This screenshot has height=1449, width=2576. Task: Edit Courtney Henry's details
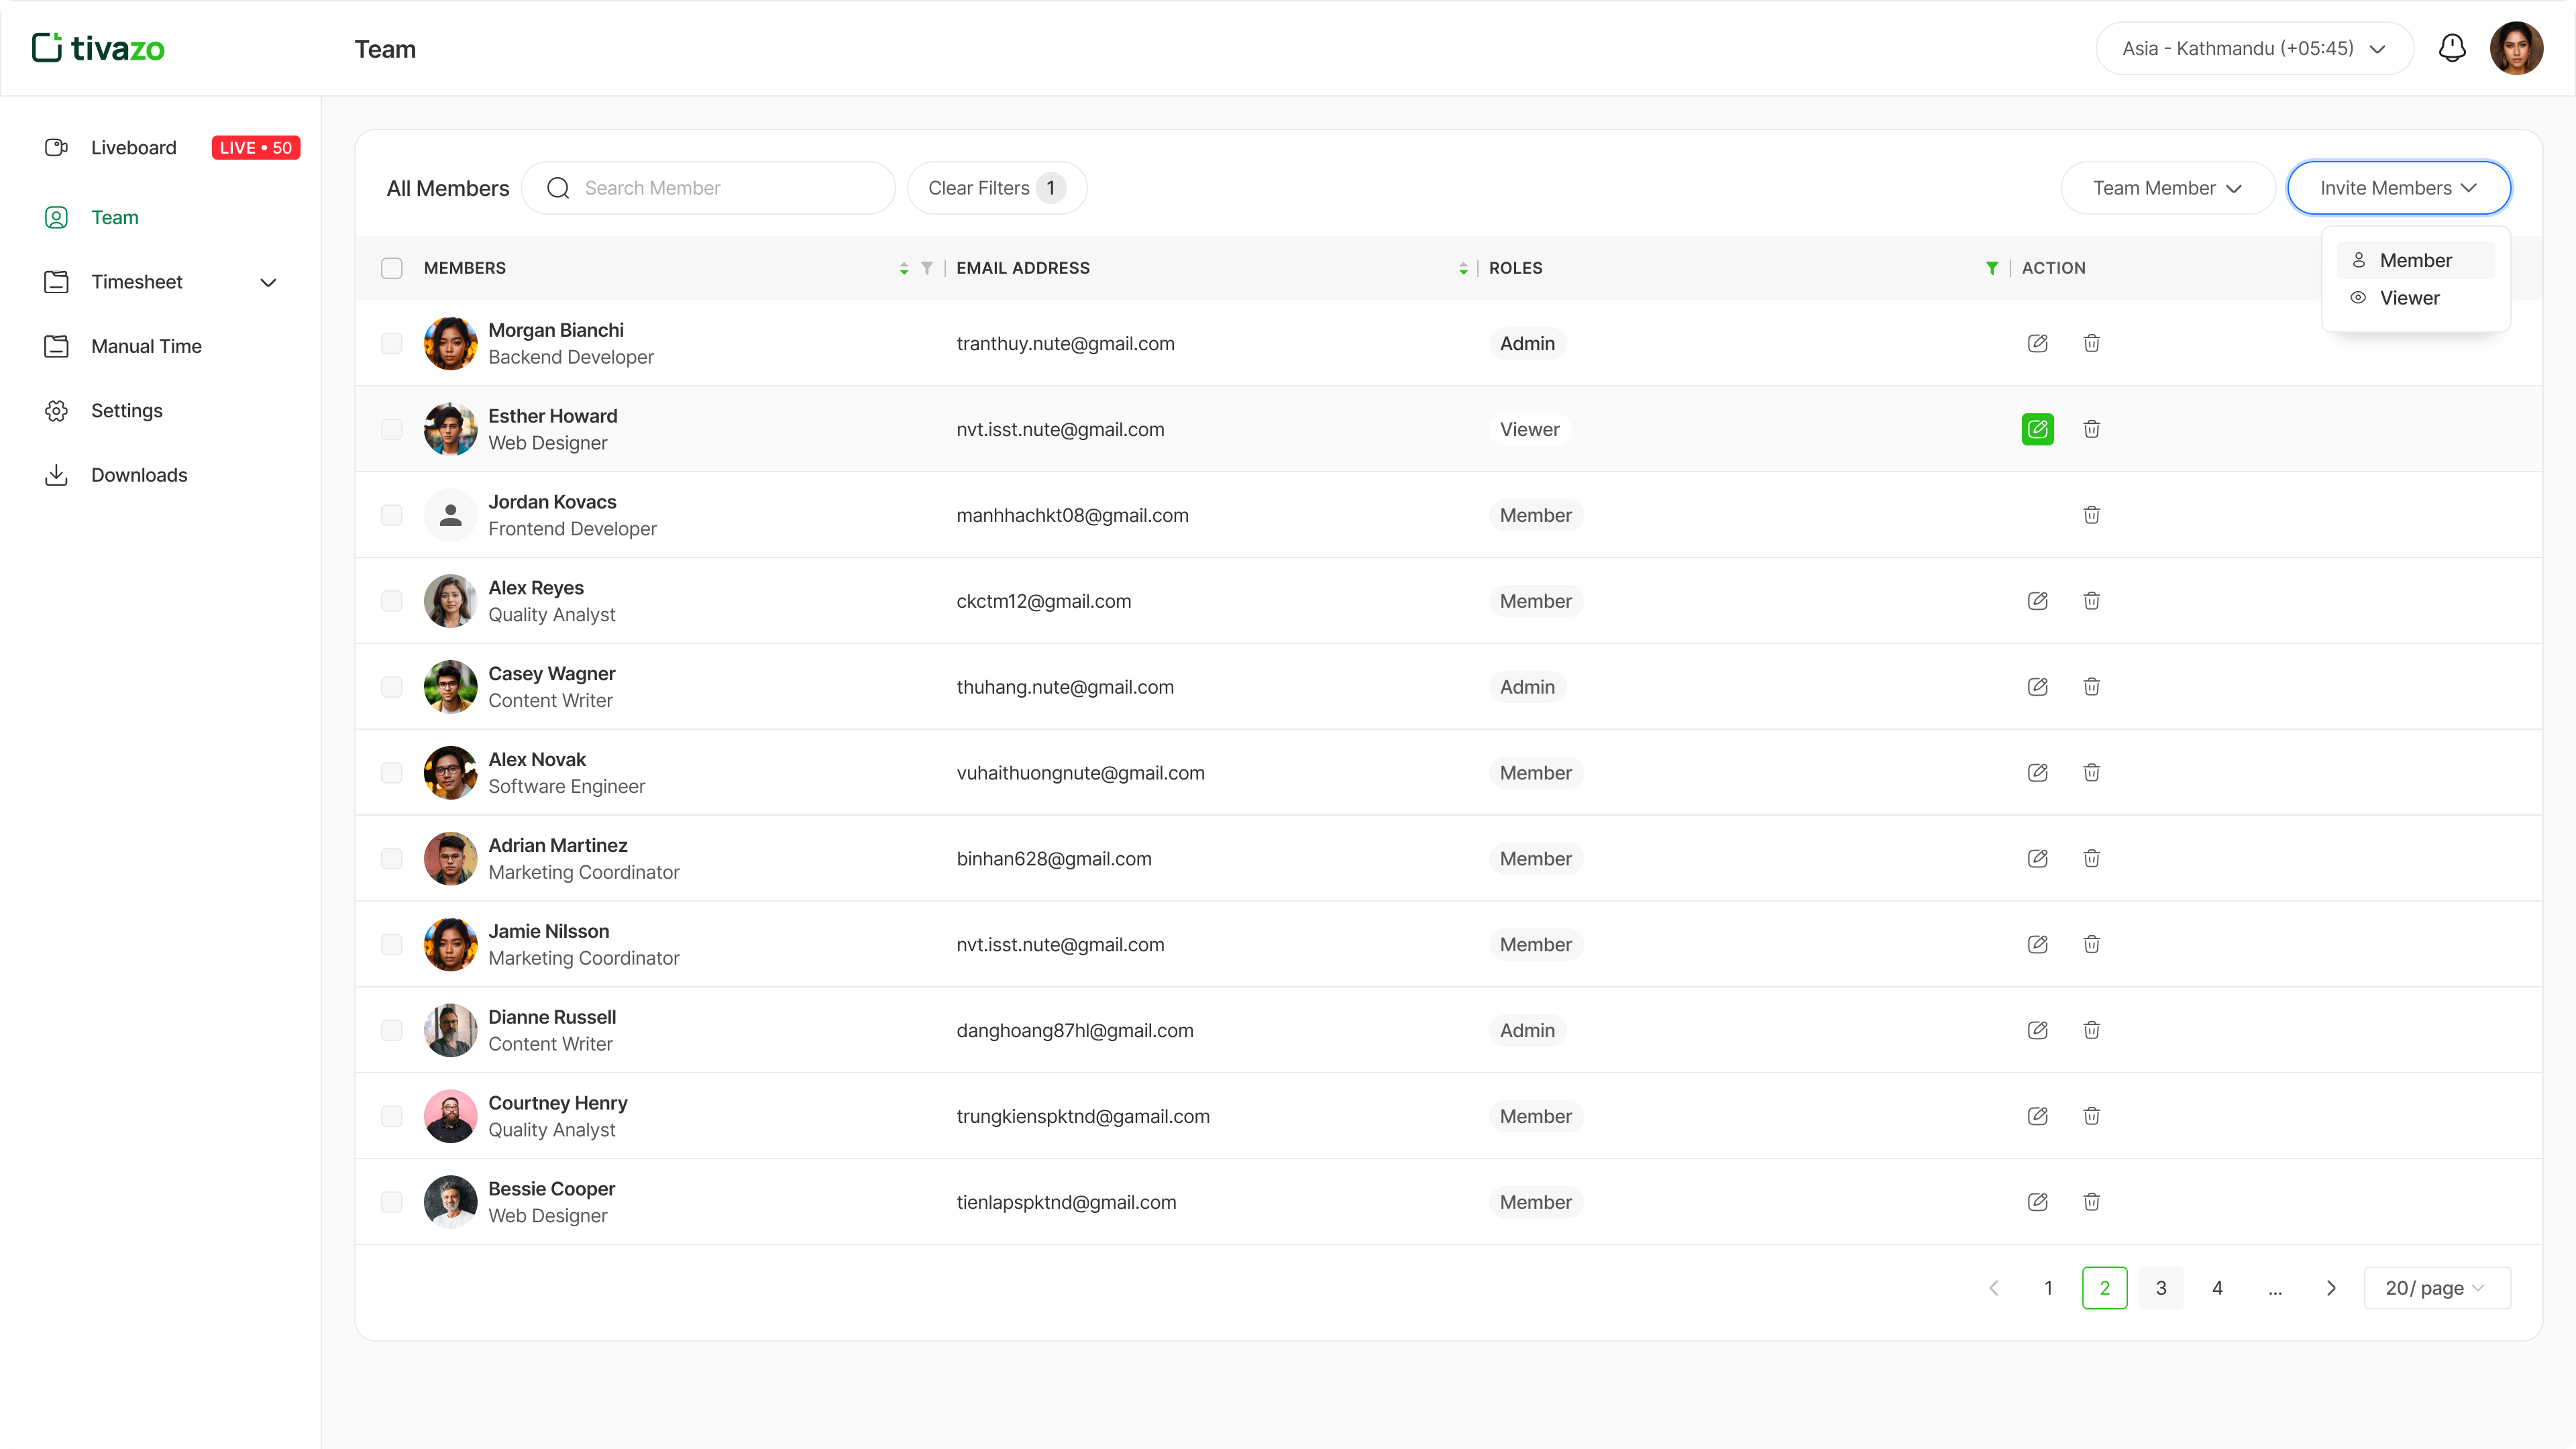click(x=2037, y=1116)
